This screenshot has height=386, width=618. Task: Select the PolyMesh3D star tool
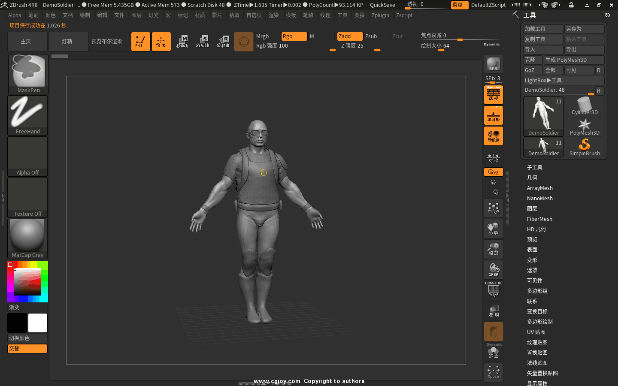pos(585,127)
